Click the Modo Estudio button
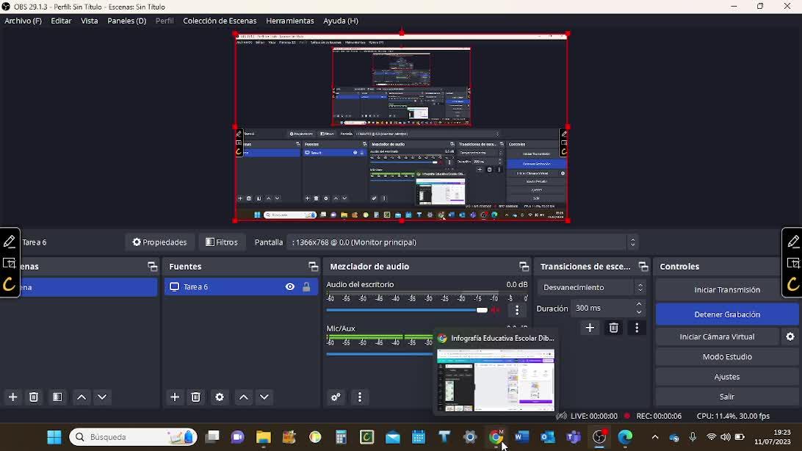Image resolution: width=802 pixels, height=451 pixels. [x=726, y=356]
